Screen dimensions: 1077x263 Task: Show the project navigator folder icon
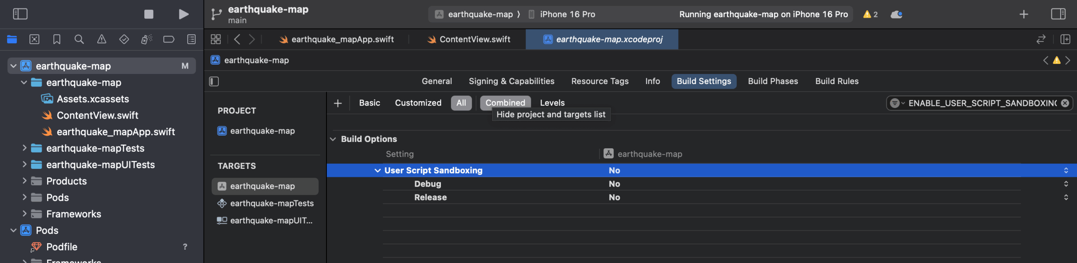point(12,39)
